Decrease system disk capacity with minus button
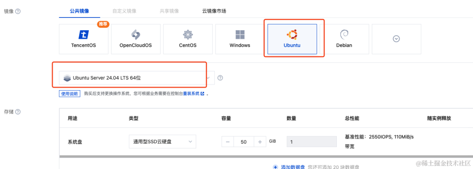 point(228,141)
